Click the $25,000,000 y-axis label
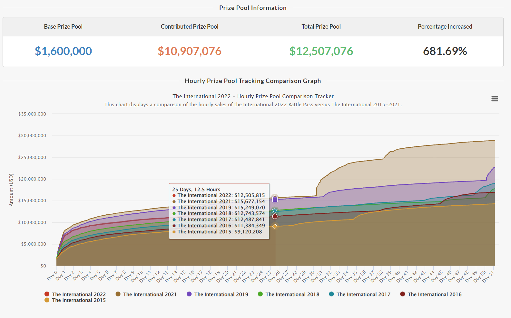 coord(32,157)
